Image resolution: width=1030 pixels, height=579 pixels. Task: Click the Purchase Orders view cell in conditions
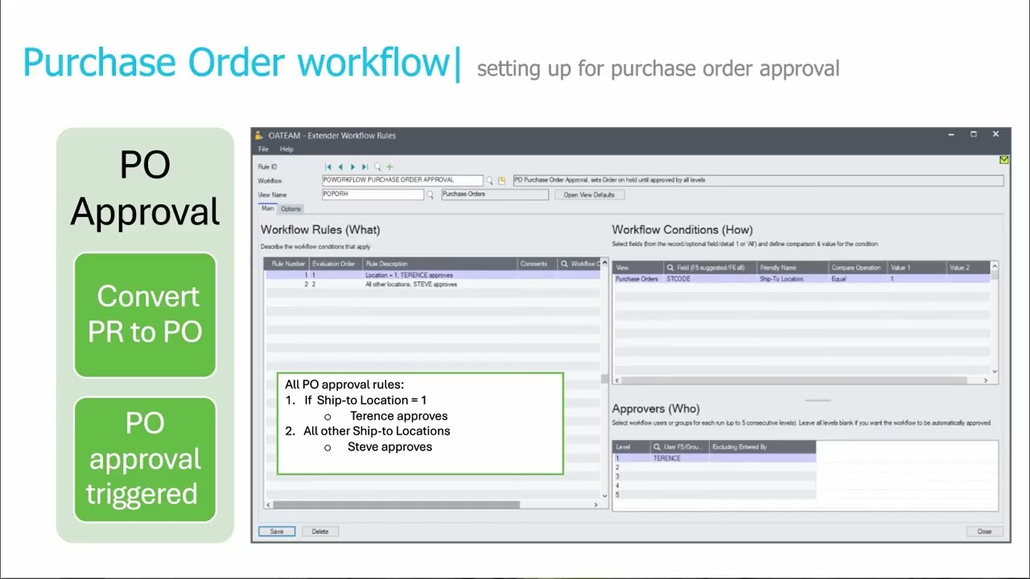coord(638,279)
